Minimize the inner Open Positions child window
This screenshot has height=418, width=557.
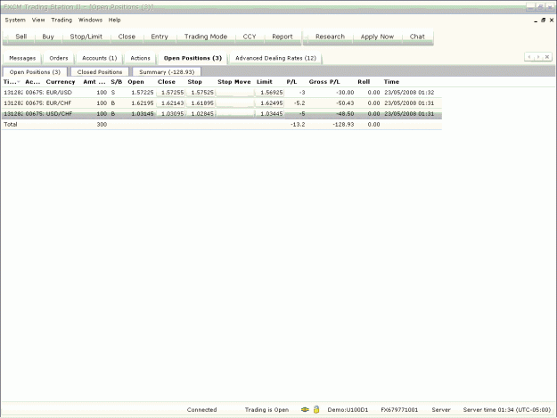536,20
